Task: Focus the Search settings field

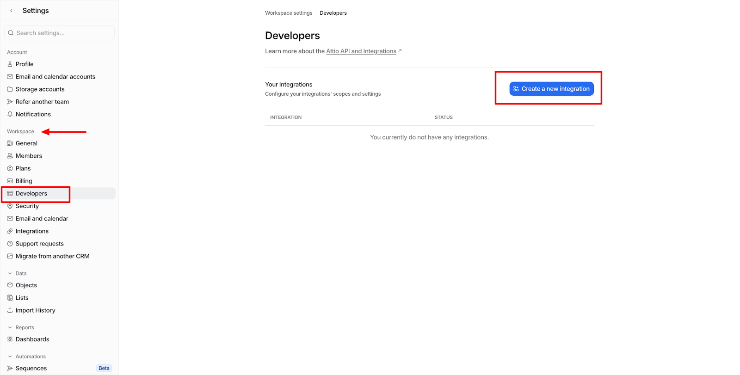Action: click(60, 33)
